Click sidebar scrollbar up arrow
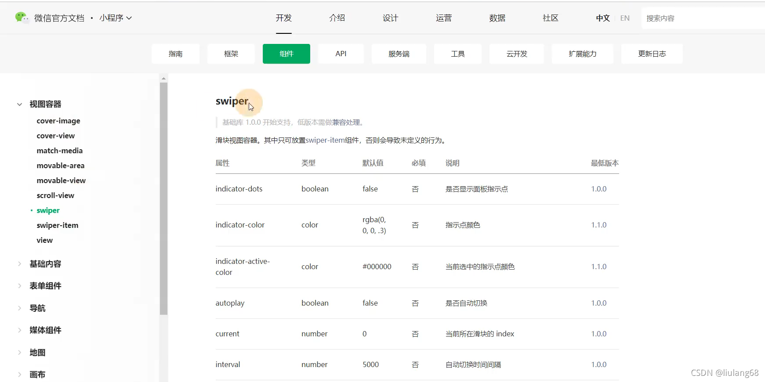765x382 pixels. (x=163, y=78)
